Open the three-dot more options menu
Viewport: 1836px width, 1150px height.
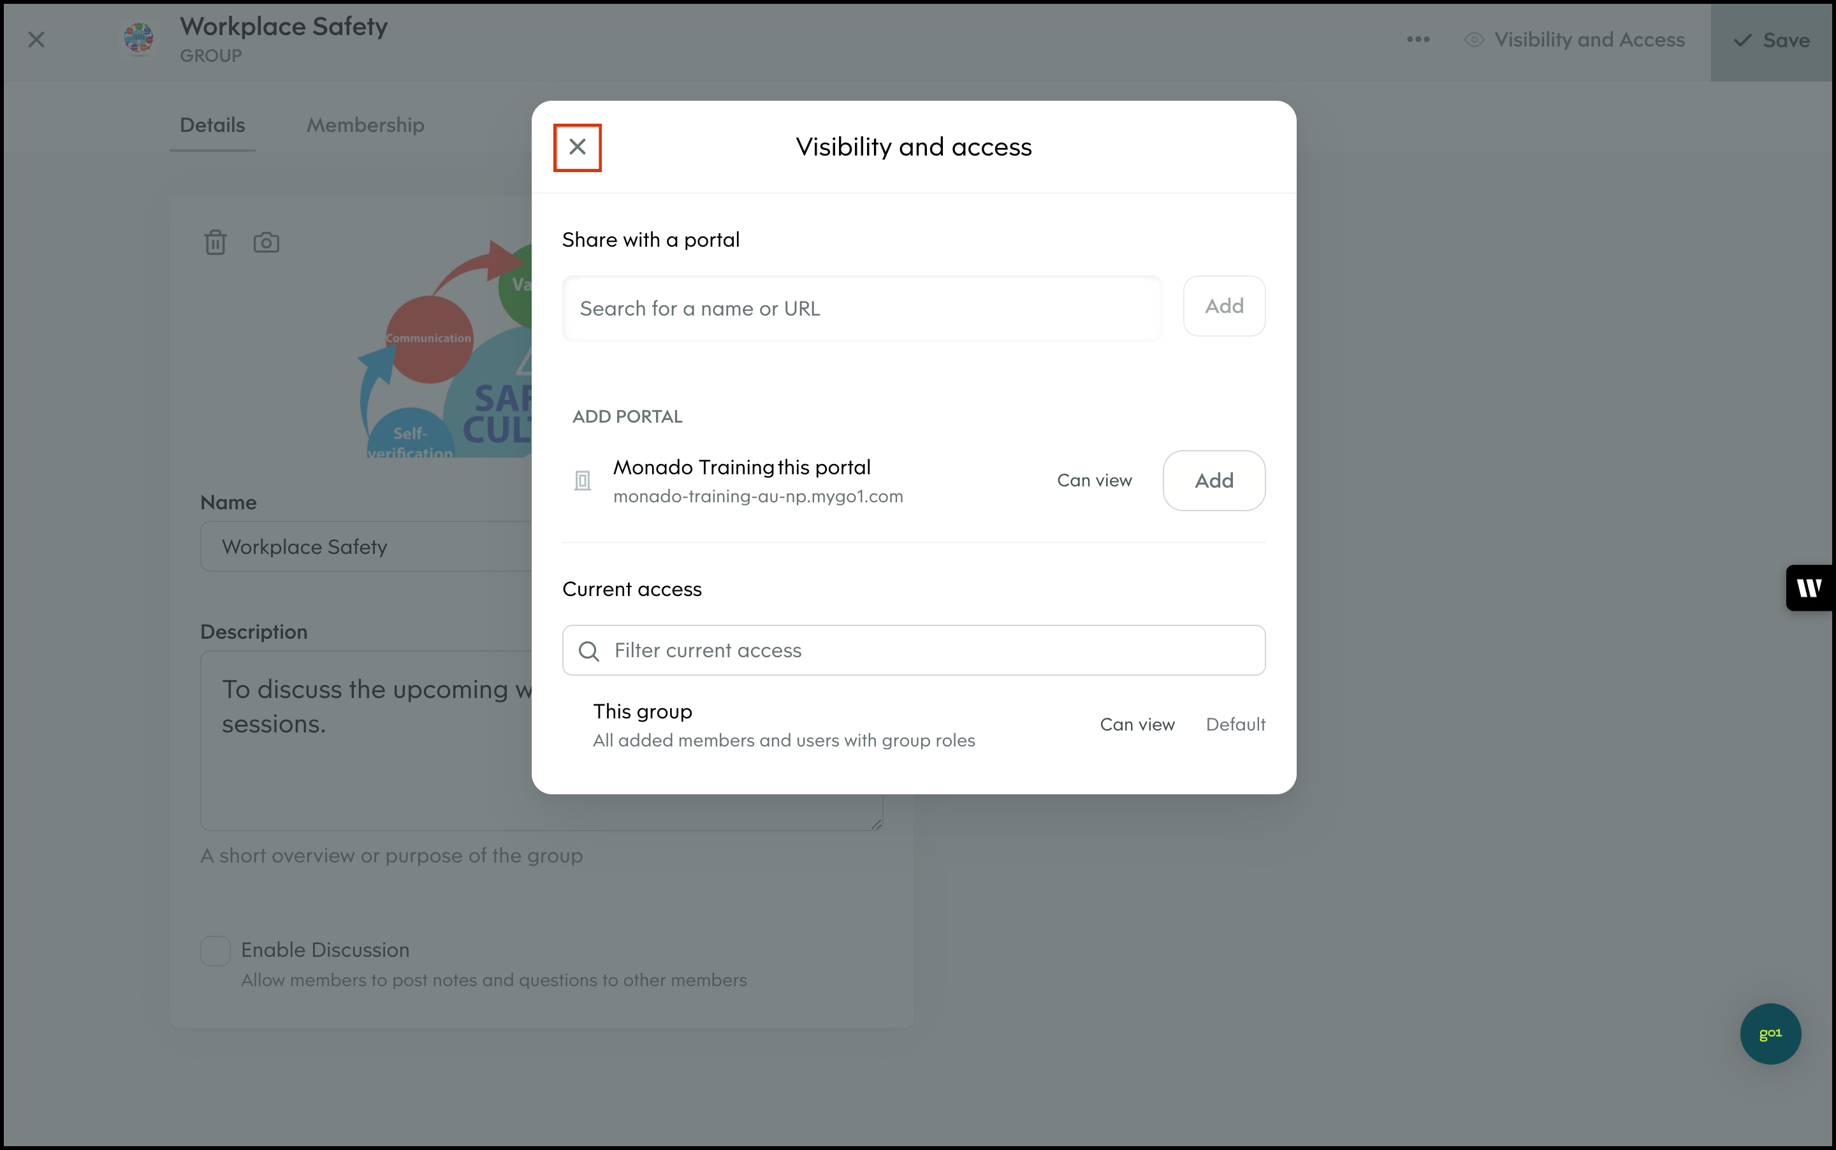1418,40
